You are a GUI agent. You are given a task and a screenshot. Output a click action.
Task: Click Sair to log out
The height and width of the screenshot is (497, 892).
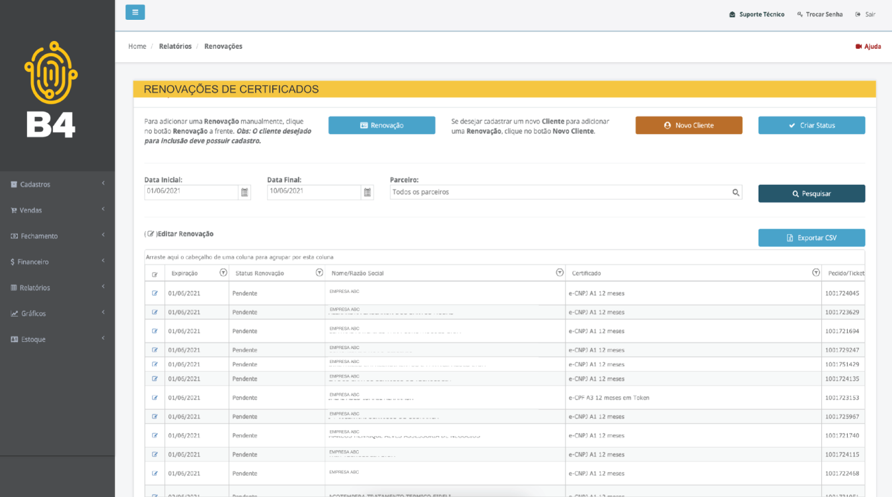866,14
